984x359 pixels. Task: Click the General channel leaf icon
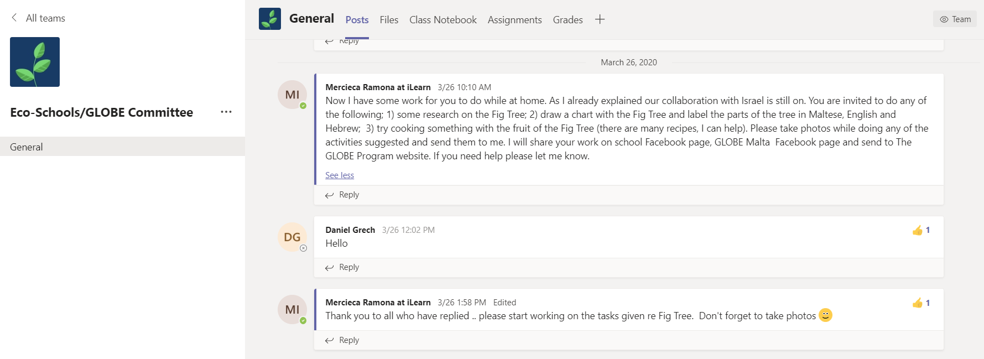click(270, 19)
